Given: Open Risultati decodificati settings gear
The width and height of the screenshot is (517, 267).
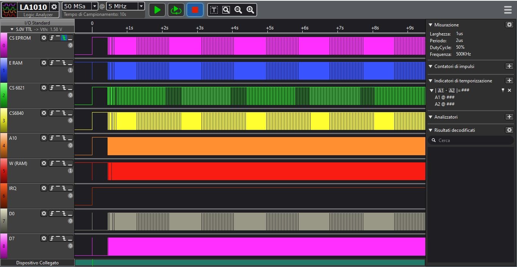Looking at the screenshot, I should click(509, 130).
